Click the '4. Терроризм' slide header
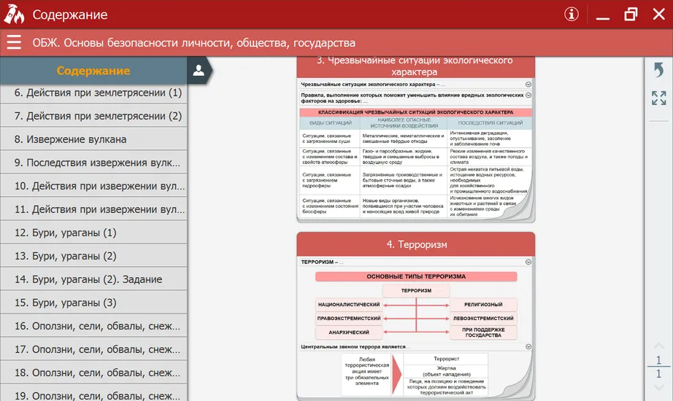The height and width of the screenshot is (401, 673). [x=416, y=244]
